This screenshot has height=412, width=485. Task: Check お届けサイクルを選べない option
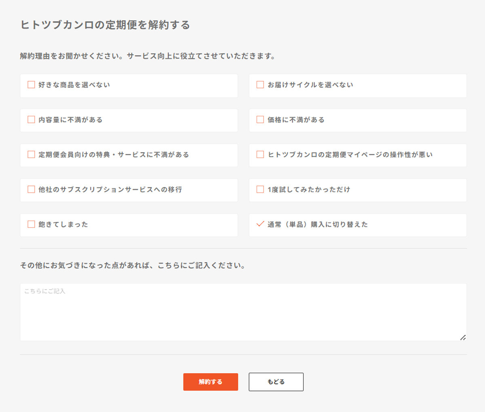pos(260,85)
